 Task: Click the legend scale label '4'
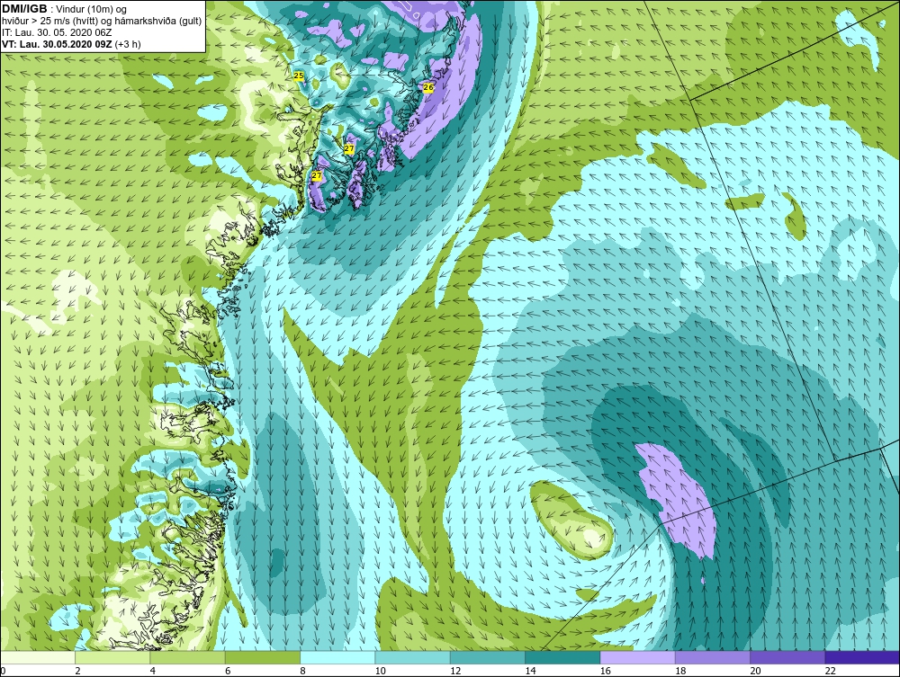[x=153, y=671]
